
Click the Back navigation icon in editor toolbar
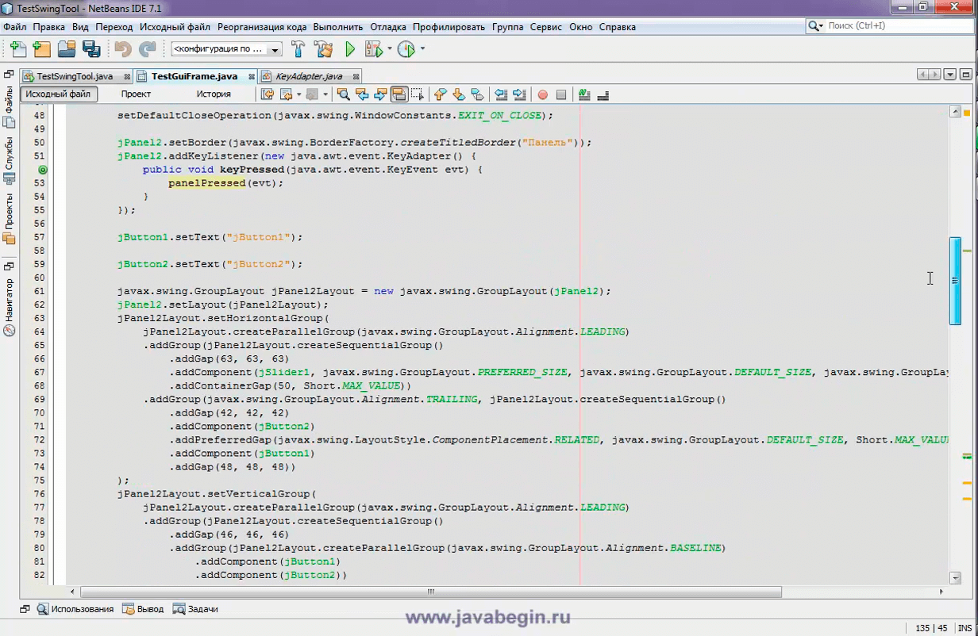[287, 94]
